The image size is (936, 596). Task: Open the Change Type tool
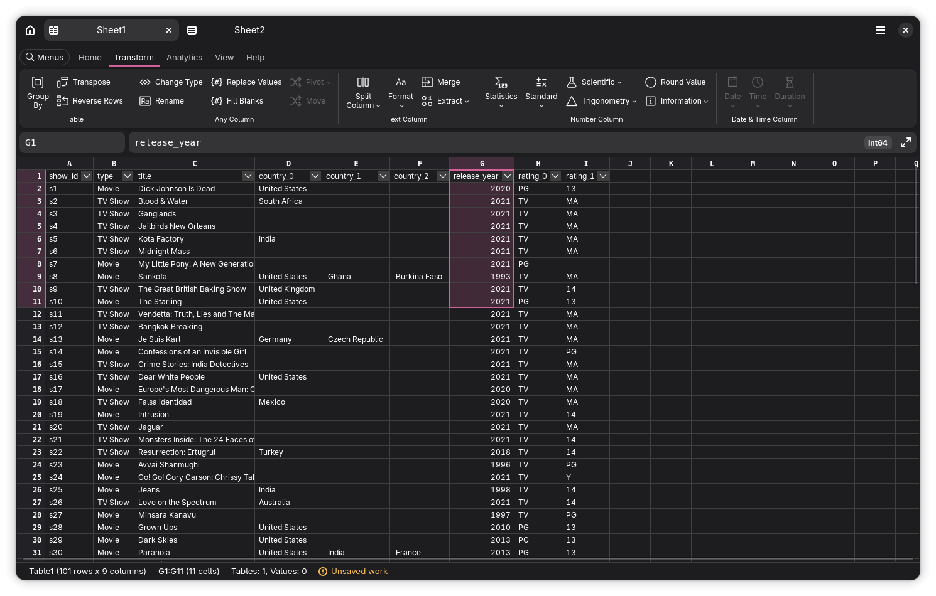pyautogui.click(x=171, y=82)
